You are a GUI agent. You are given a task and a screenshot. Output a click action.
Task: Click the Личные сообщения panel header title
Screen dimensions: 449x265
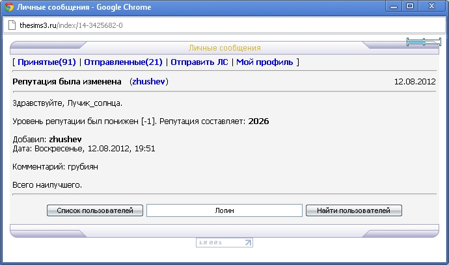click(x=224, y=48)
